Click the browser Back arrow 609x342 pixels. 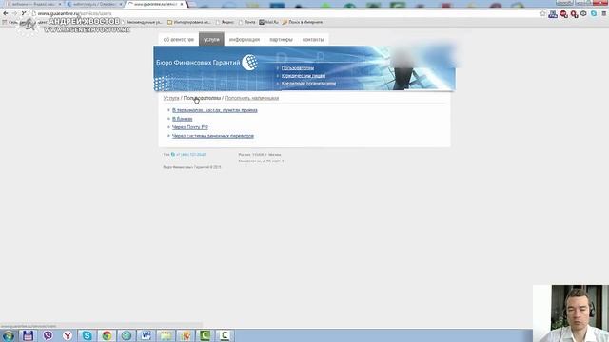pos(6,13)
